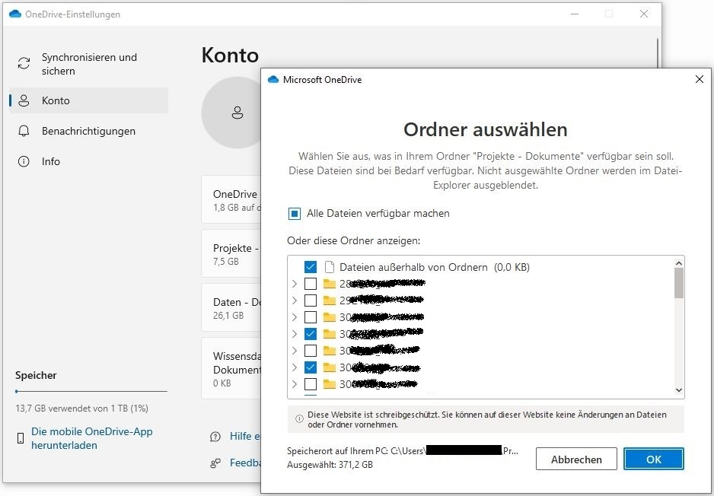Click the help question mark icon
The image size is (714, 496).
(215, 437)
